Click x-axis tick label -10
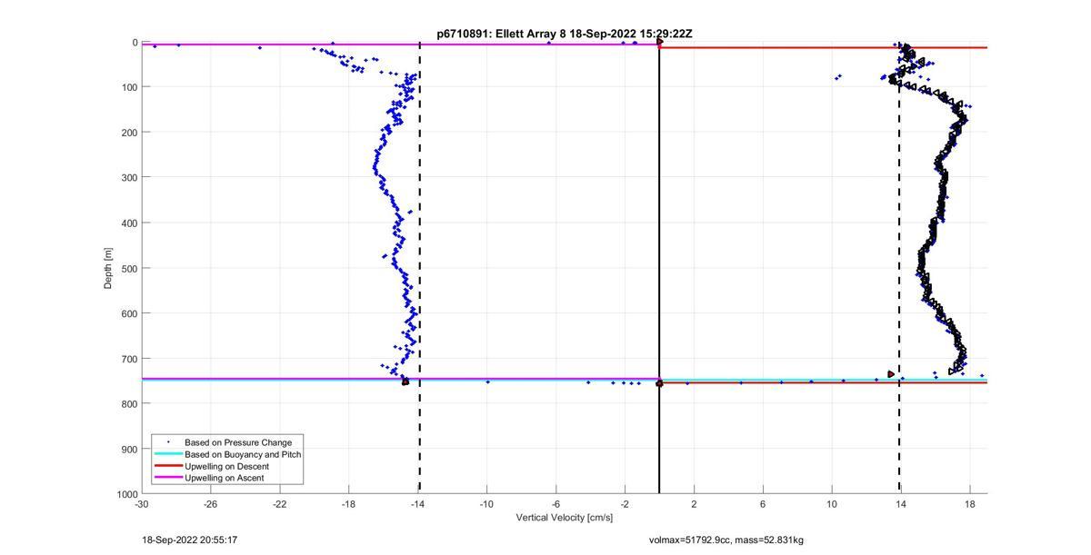The image size is (1091, 555). 486,504
